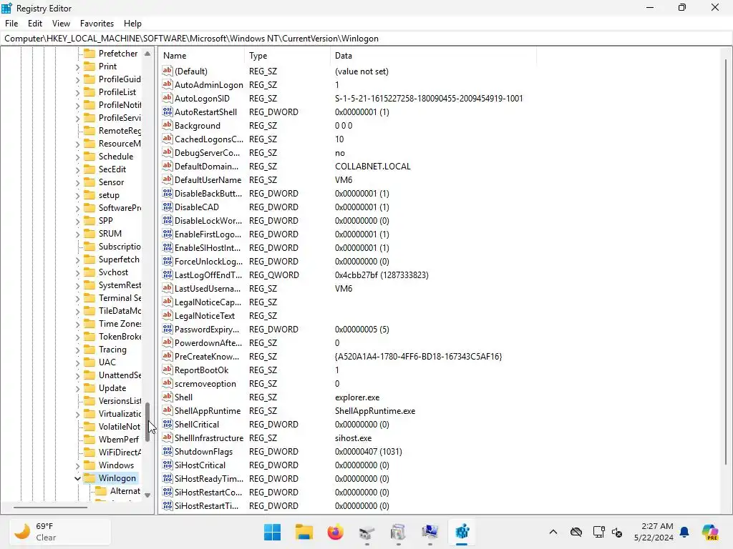Click the Data column header
The width and height of the screenshot is (733, 549).
click(x=433, y=56)
